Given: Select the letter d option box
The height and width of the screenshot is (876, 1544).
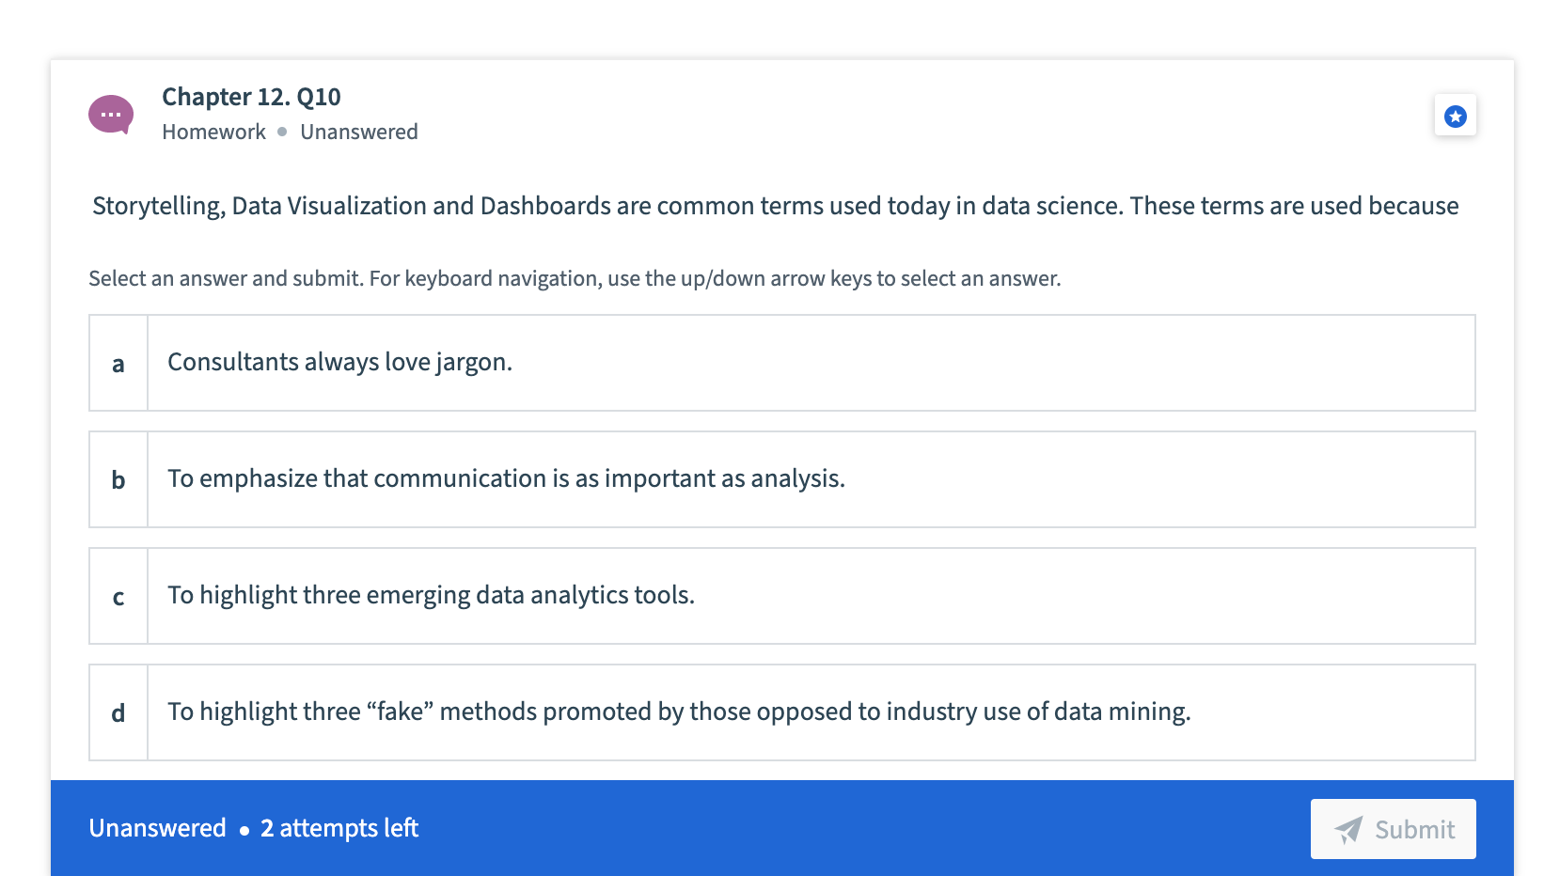Looking at the screenshot, I should 118,713.
